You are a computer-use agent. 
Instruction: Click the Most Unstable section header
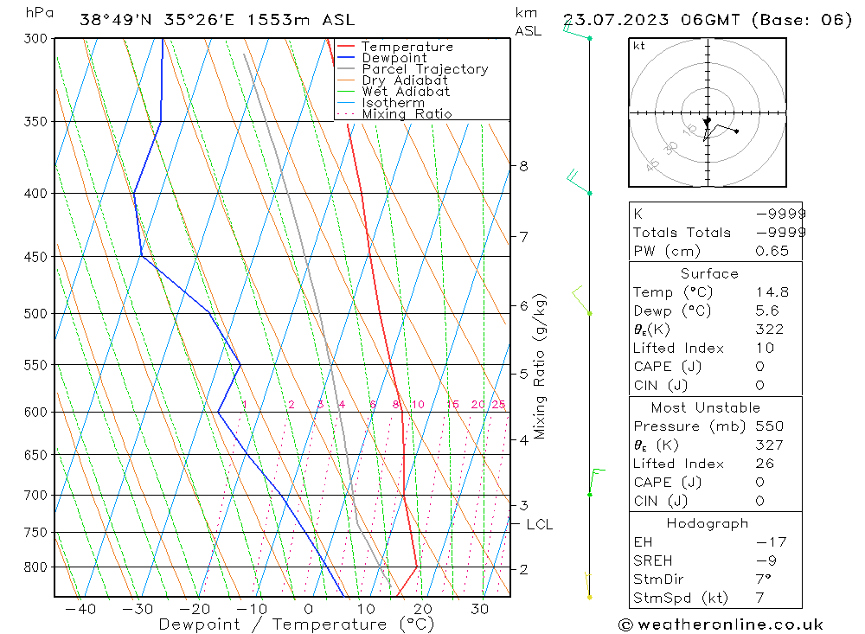click(708, 407)
